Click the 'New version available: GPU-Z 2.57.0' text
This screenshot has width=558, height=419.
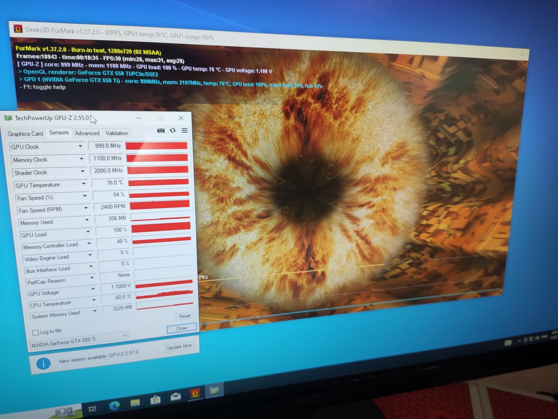98,356
